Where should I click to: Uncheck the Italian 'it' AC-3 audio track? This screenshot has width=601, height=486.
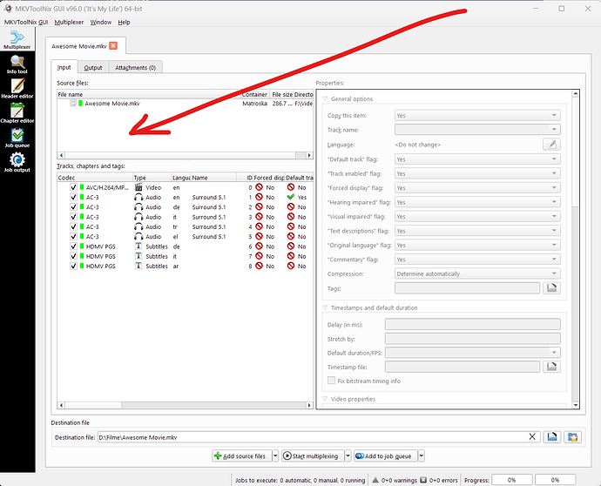73,217
